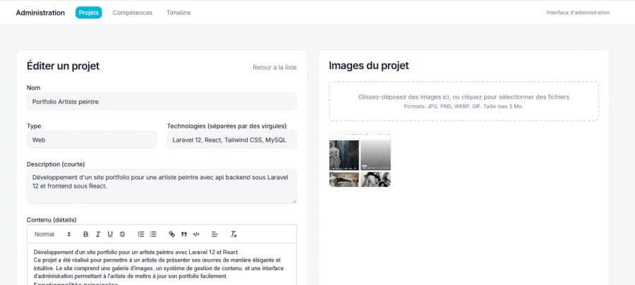Image resolution: width=635 pixels, height=285 pixels.
Task: Focus the Nom input field
Action: pyautogui.click(x=162, y=102)
